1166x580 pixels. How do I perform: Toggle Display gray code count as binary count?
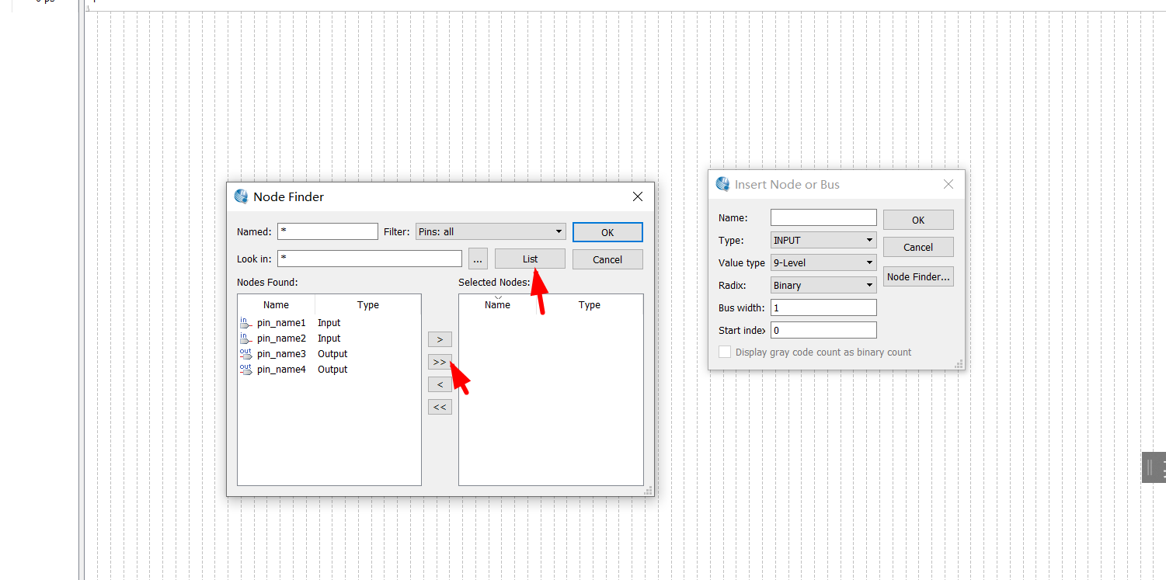tap(725, 352)
